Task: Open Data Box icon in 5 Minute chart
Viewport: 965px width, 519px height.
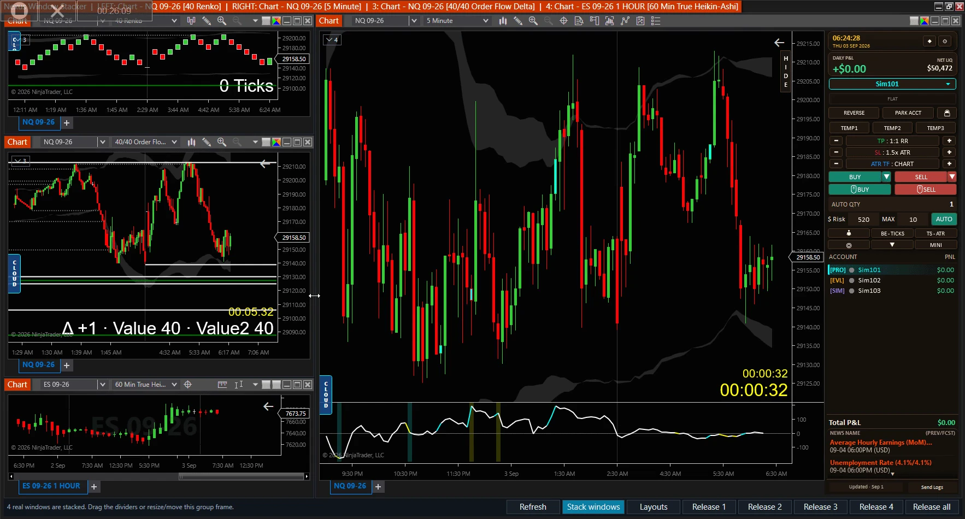Action: point(579,21)
